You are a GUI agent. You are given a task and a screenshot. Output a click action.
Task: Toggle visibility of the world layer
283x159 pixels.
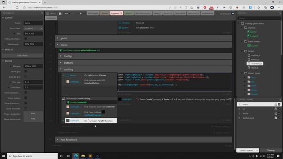click(279, 114)
